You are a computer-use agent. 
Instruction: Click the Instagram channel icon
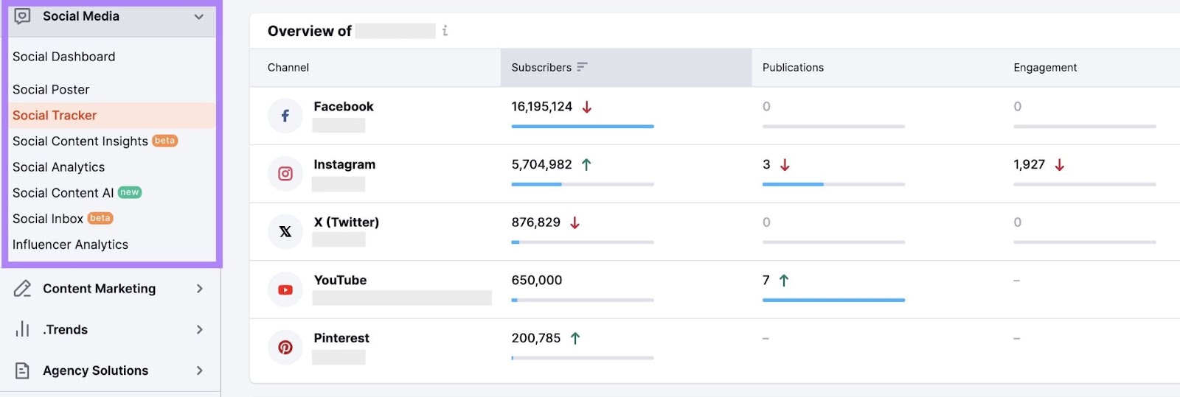coord(285,174)
